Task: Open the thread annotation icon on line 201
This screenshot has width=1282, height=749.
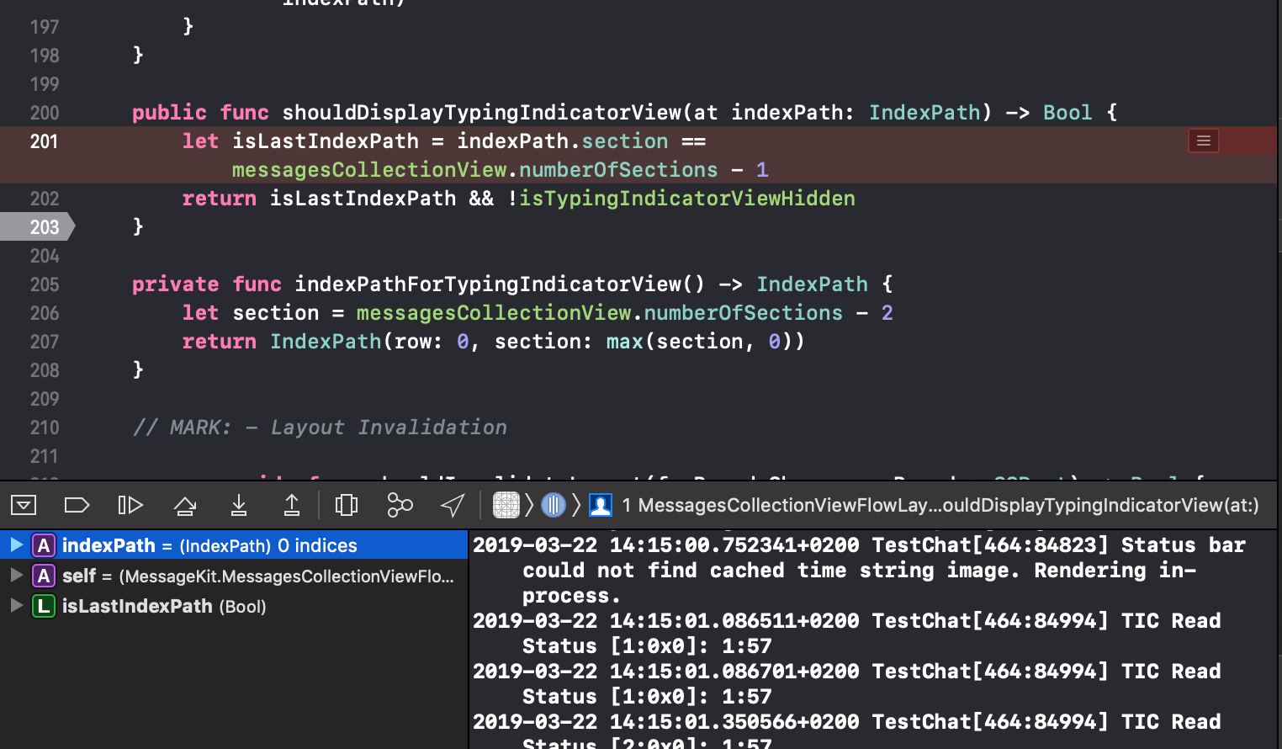Action: pyautogui.click(x=1204, y=141)
